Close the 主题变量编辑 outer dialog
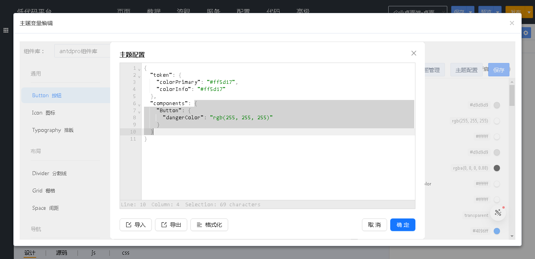The image size is (535, 259). 512,23
